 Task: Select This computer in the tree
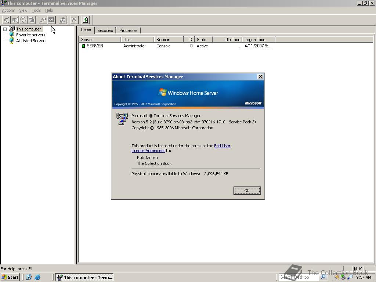tap(28, 29)
